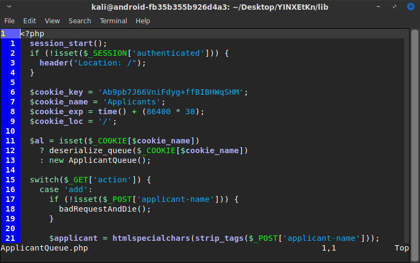Open the View menu

52,21
